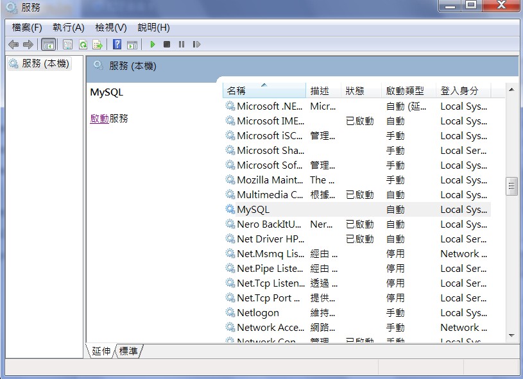Click the Stop Service toolbar icon
Image resolution: width=523 pixels, height=379 pixels.
coord(167,45)
